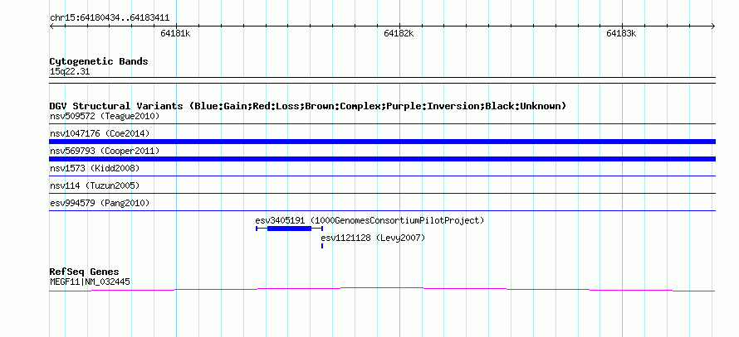Viewport: 739px width, 337px height.
Task: Click the 64182k ruler tick label
Action: pos(399,33)
